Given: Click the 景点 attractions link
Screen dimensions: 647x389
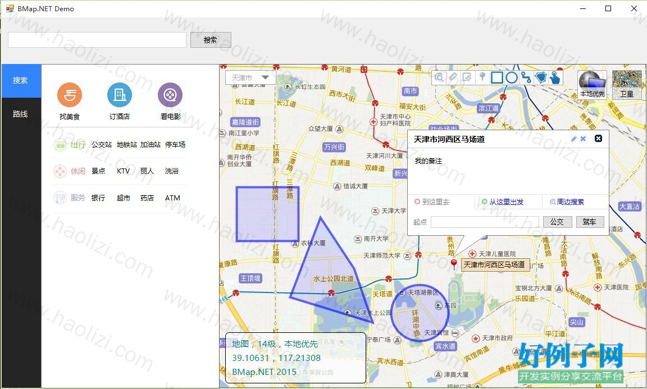Looking at the screenshot, I should tap(98, 171).
